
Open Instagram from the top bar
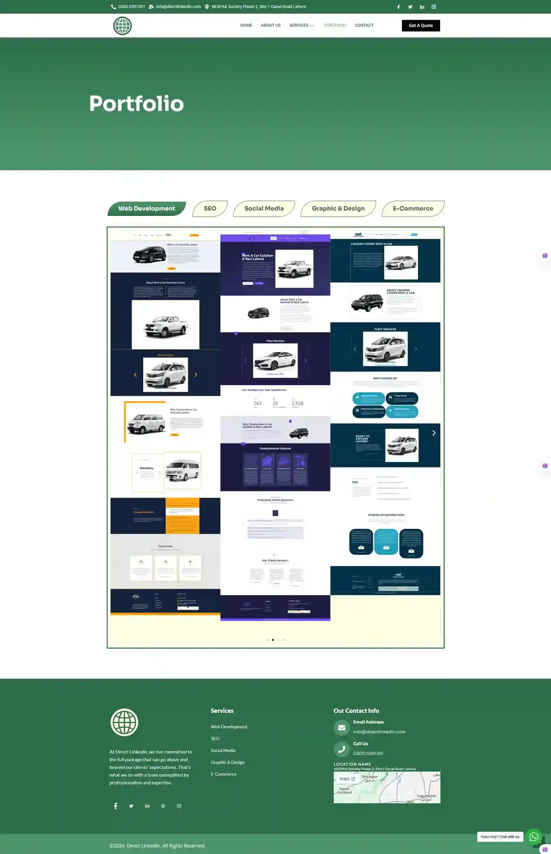pos(434,7)
